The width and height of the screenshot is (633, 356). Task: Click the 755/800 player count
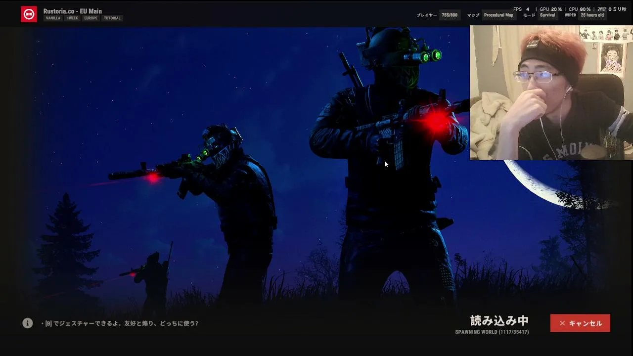450,15
